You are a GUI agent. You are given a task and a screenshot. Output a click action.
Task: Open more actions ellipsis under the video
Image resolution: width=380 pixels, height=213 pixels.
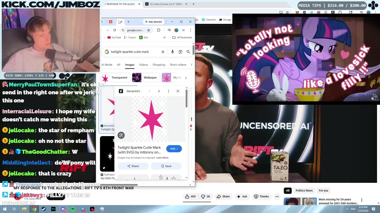click(x=277, y=196)
